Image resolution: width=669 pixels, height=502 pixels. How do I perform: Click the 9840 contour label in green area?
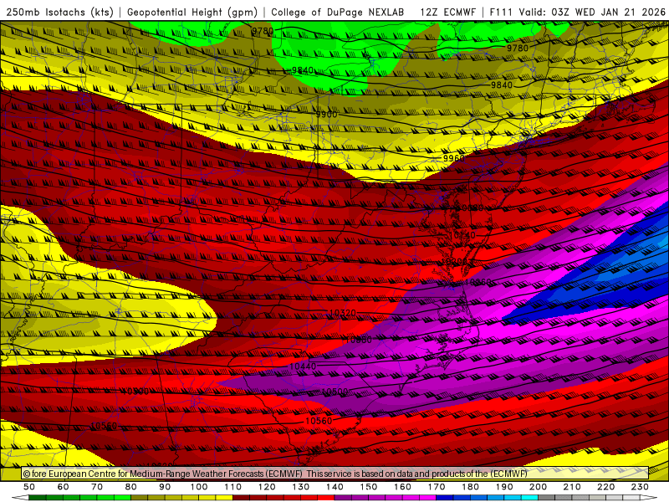pos(303,70)
